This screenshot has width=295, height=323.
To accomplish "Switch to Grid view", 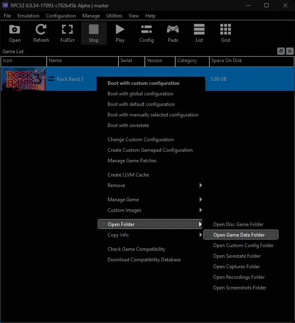I will tap(226, 33).
